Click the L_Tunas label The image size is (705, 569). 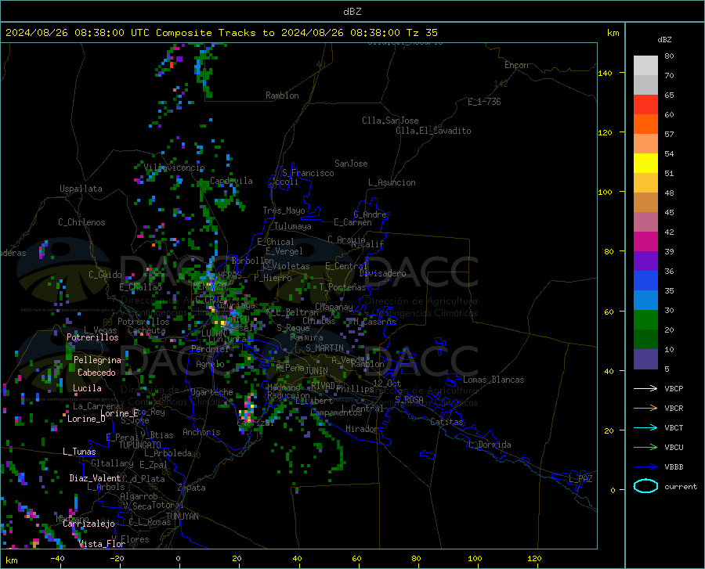click(x=79, y=452)
